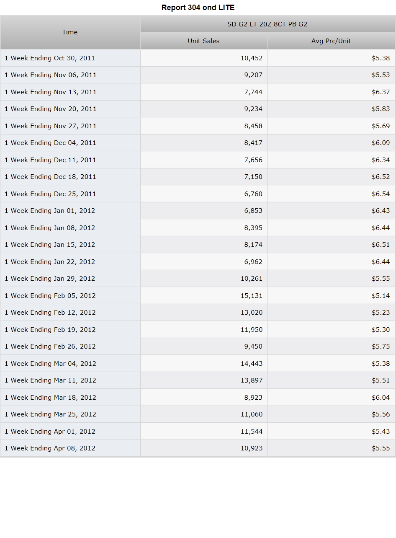The image size is (396, 538).
Task: Click the Report 304 ond LITE title
Action: click(x=198, y=8)
